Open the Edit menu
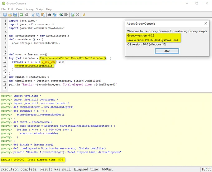 (11, 9)
